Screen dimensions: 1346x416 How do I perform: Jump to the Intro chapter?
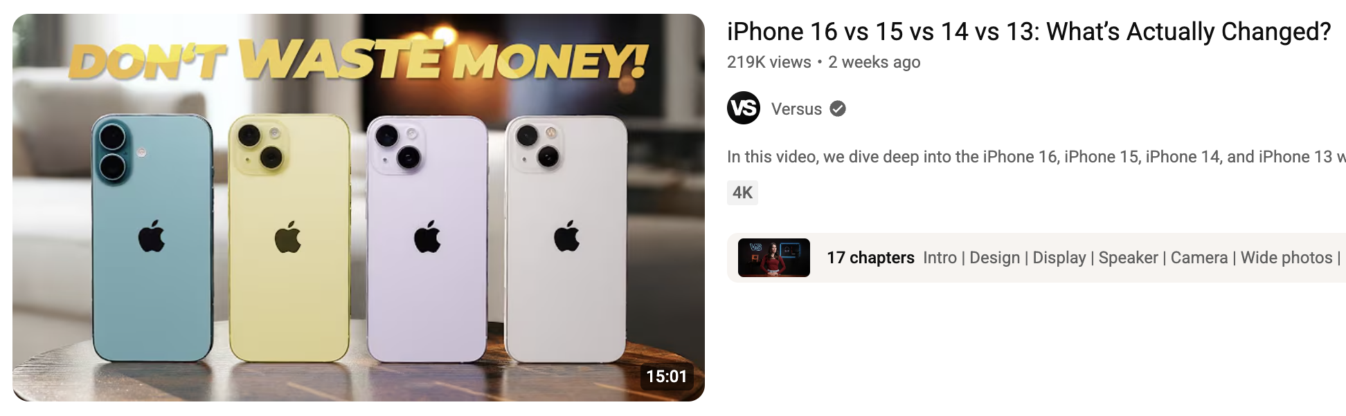(940, 258)
